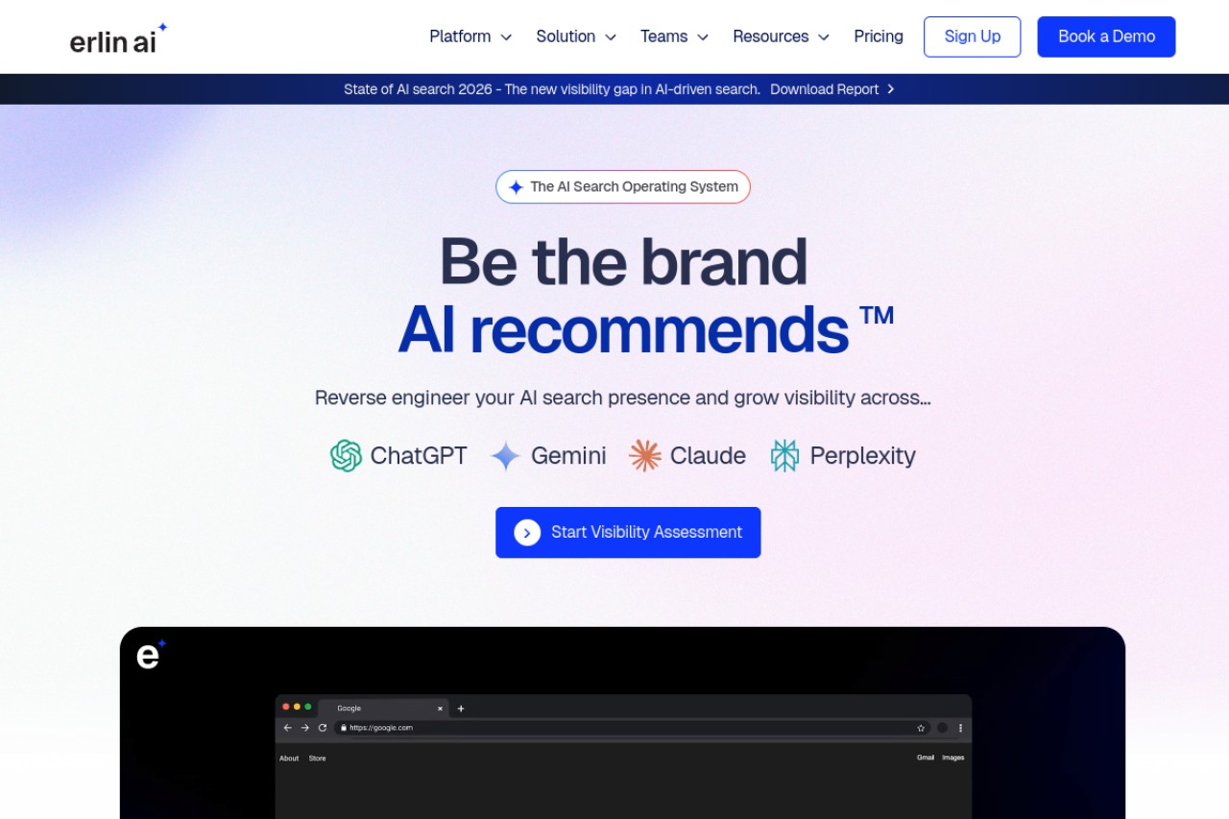The height and width of the screenshot is (819, 1229).
Task: Click the ChatGPT logo icon
Action: point(346,455)
